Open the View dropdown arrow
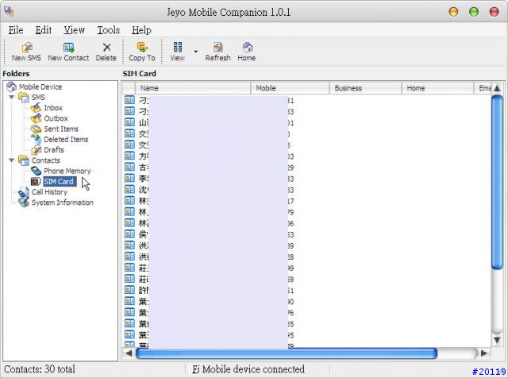Image resolution: width=508 pixels, height=378 pixels. (196, 52)
